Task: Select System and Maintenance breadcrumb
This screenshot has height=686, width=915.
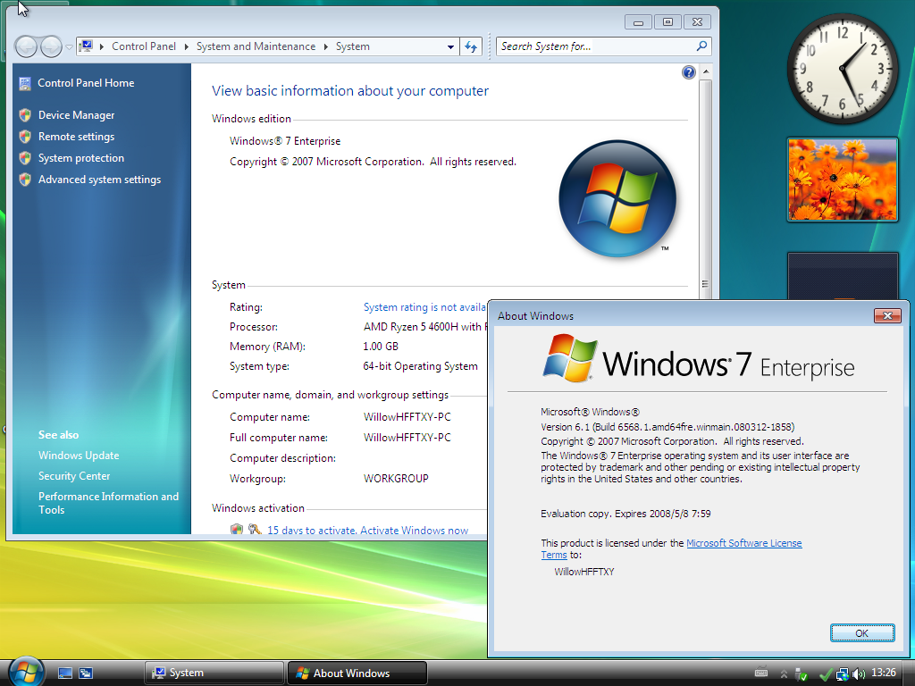Action: (256, 46)
